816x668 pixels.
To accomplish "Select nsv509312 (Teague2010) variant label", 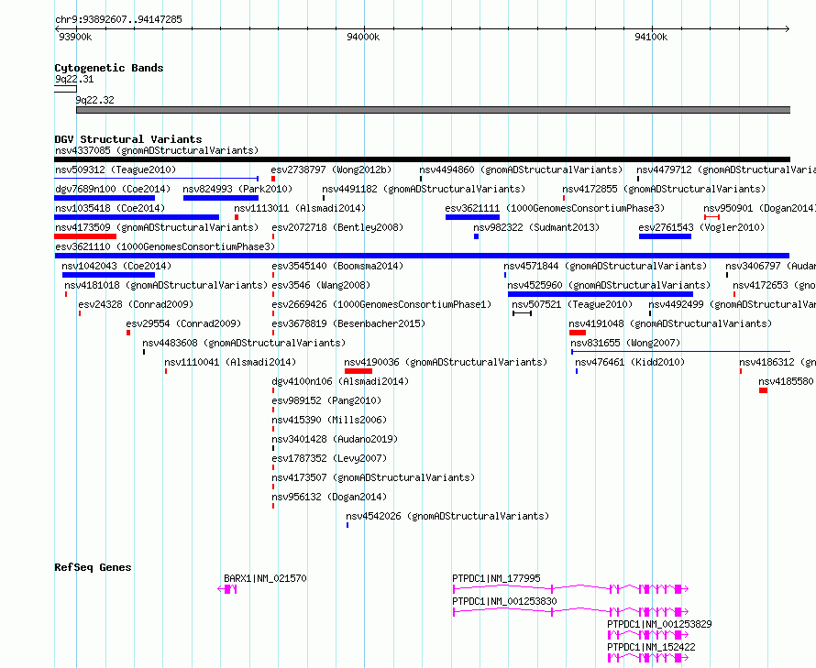I will click(116, 170).
